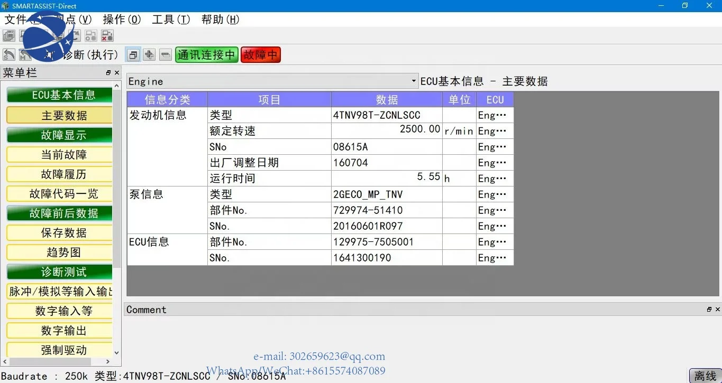Viewport: 722px width, 383px height.
Task: Click the back-arrow icon marked S
Action: point(9,55)
